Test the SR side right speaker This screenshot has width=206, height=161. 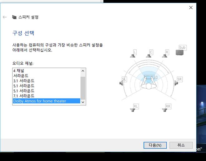coord(176,83)
